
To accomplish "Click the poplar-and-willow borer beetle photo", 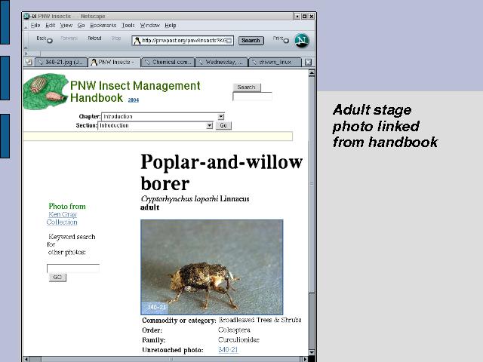I will 211,267.
